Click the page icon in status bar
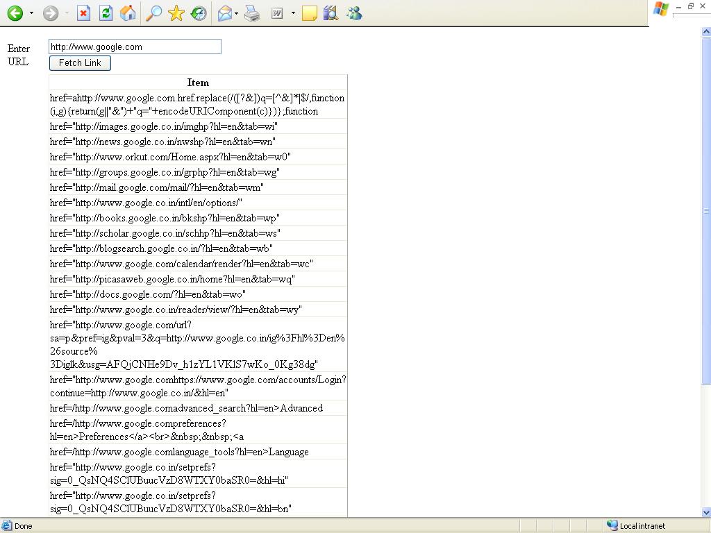Screen dimensions: 711x533 point(6,526)
